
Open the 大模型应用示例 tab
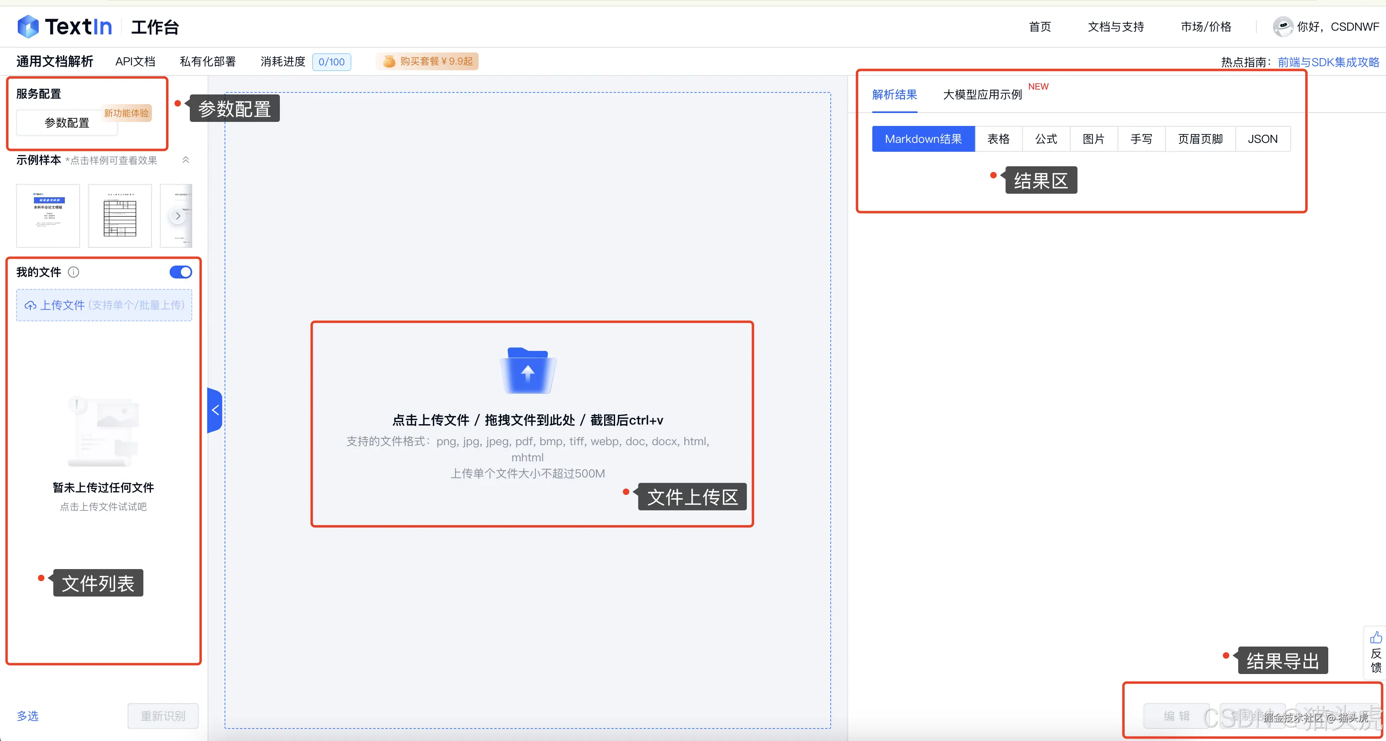point(982,94)
